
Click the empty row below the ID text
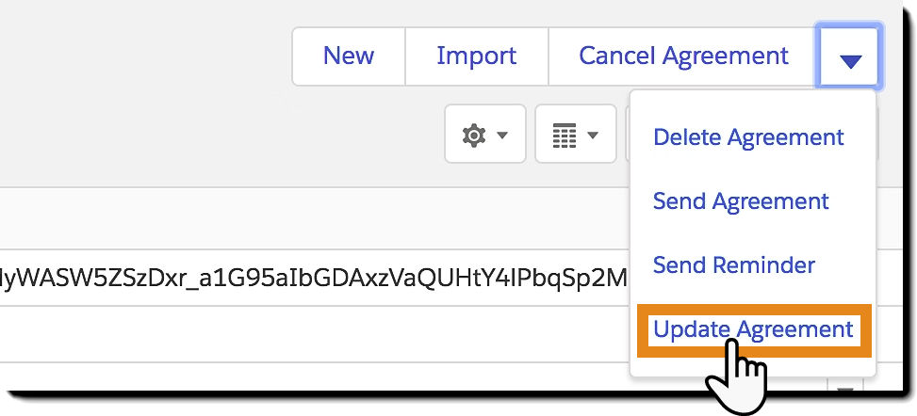(315, 333)
